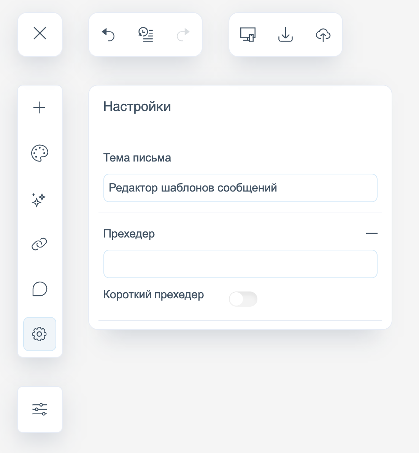This screenshot has width=419, height=453.
Task: Undo the last change
Action: coord(108,35)
